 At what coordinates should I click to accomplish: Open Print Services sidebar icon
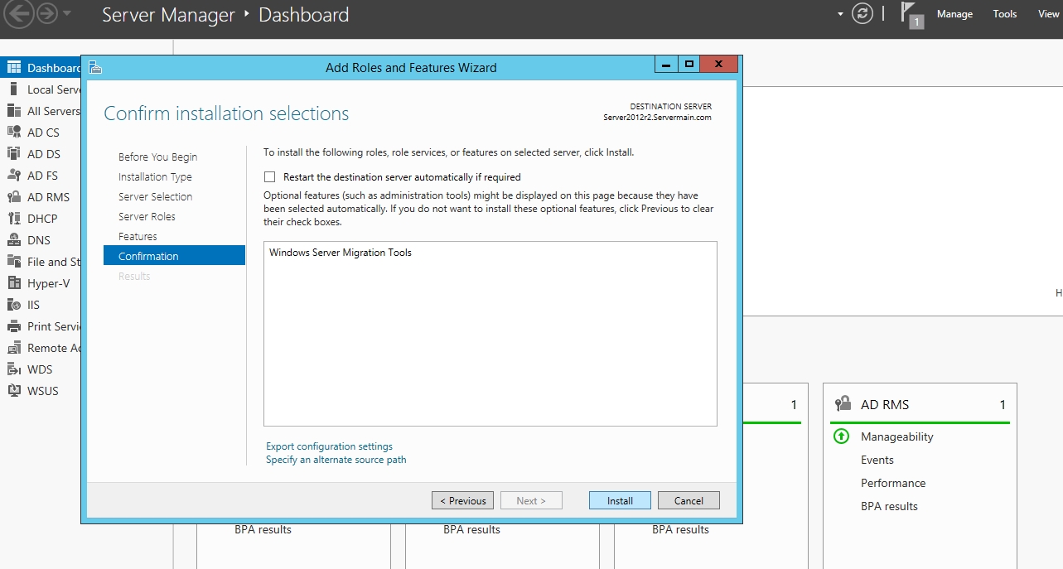[14, 326]
